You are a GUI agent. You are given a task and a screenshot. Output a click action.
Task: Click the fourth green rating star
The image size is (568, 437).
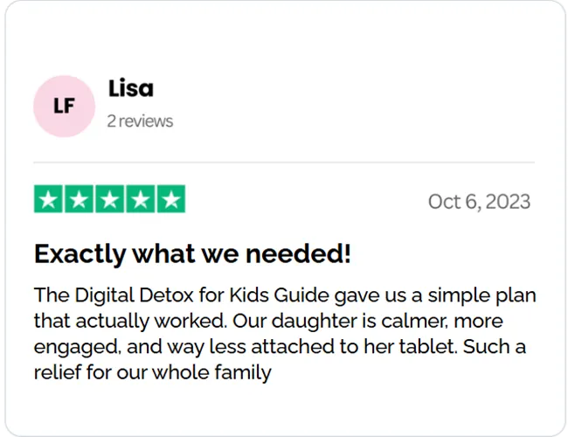pyautogui.click(x=140, y=199)
